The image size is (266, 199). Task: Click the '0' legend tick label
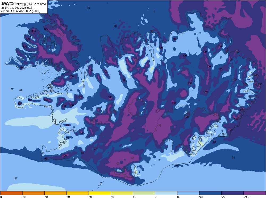(x=1, y=197)
